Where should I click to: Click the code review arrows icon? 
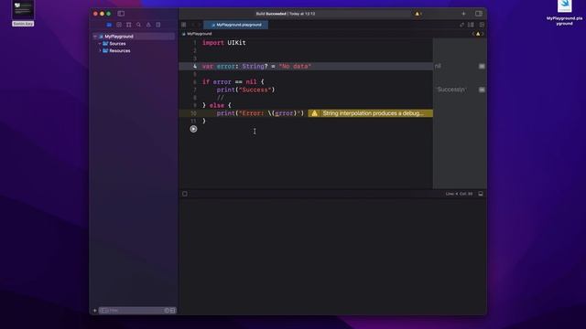point(461,25)
